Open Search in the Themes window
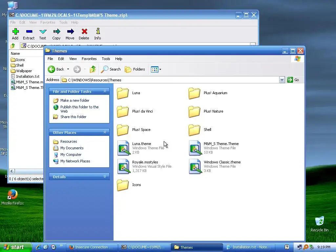The image size is (336, 252). click(111, 69)
